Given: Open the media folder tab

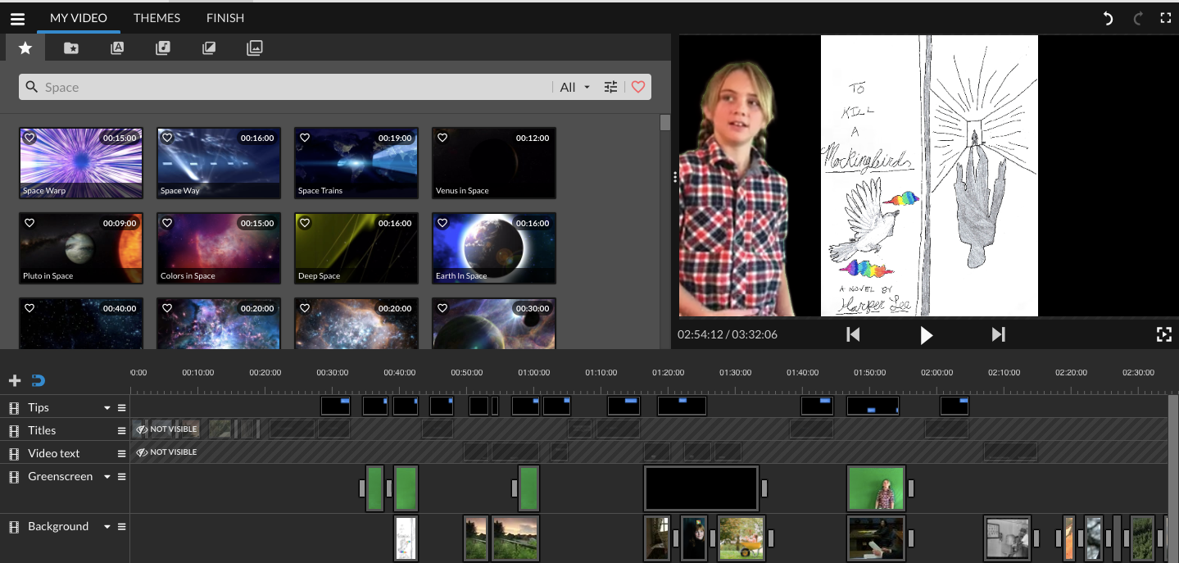Looking at the screenshot, I should [x=71, y=48].
